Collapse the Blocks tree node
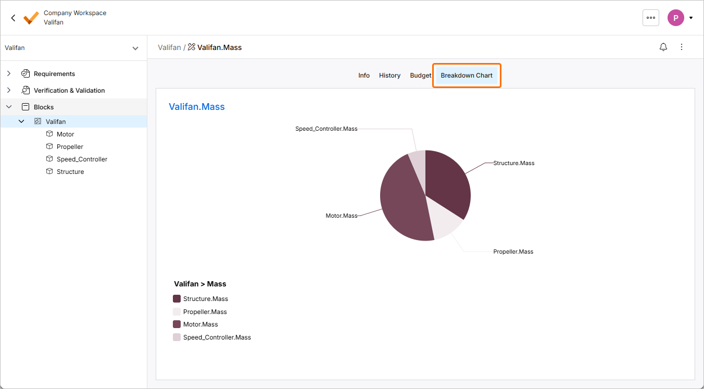The width and height of the screenshot is (704, 389). (9, 107)
